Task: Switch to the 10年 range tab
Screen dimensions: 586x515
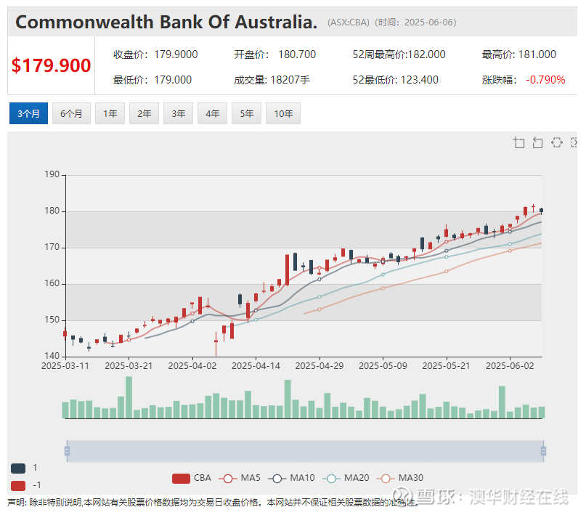Action: [283, 113]
